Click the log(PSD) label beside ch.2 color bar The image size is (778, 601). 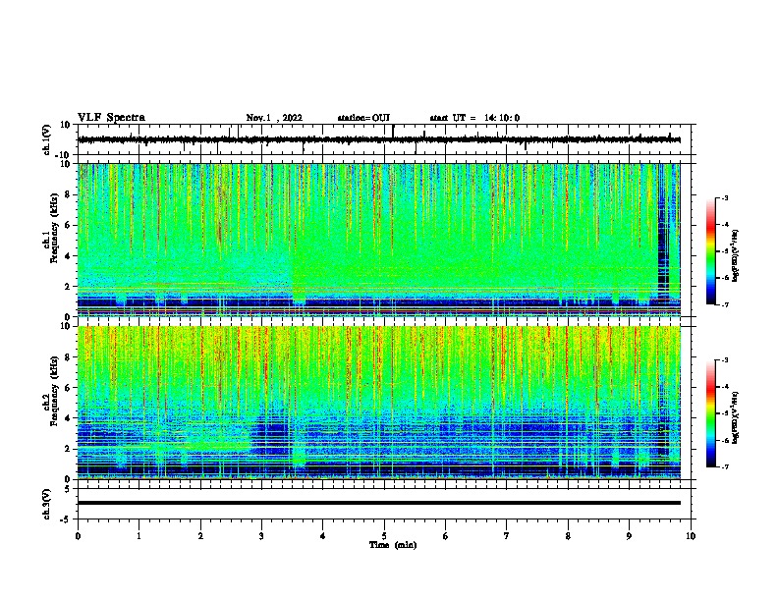pyautogui.click(x=735, y=417)
